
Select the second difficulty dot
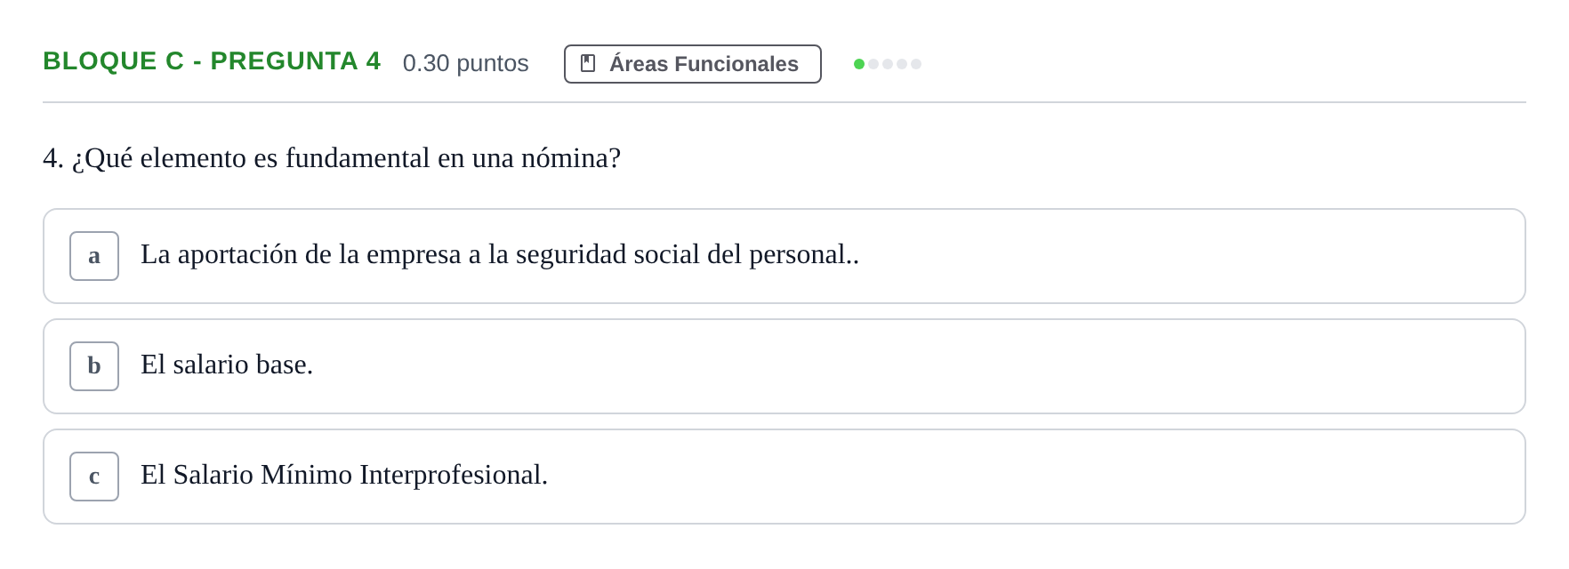(873, 64)
